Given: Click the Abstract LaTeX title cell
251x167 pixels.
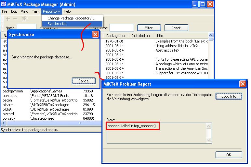Looking at the screenshot, I should pyautogui.click(x=167, y=50).
